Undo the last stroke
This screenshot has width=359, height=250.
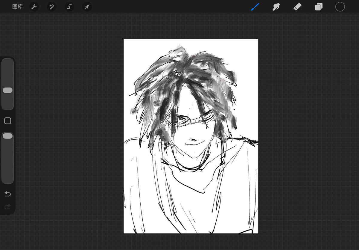[x=7, y=194]
